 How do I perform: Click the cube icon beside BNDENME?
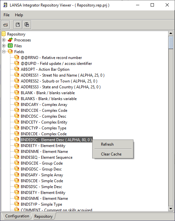(x=17, y=151)
